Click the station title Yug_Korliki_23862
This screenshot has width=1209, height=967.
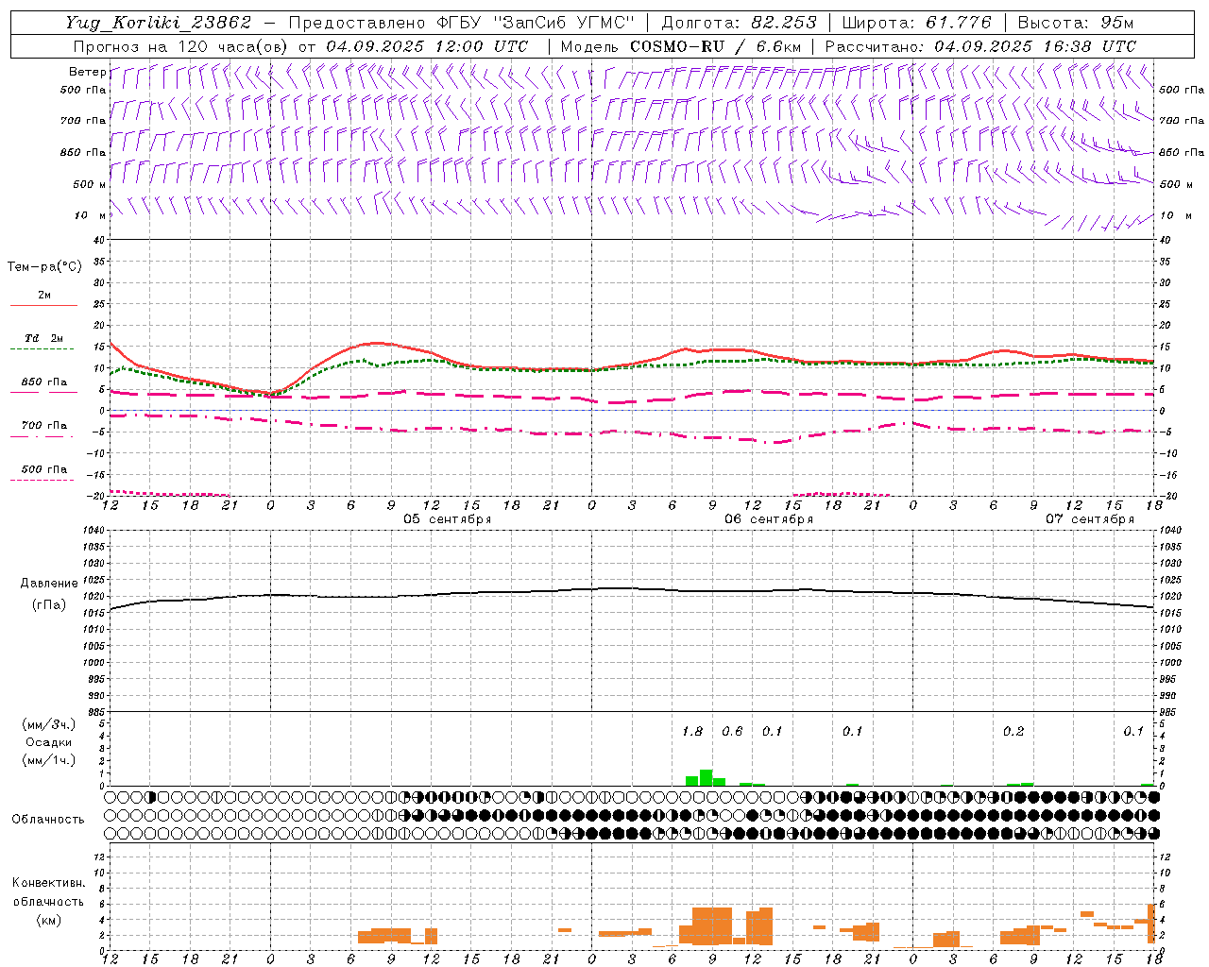pos(159,23)
